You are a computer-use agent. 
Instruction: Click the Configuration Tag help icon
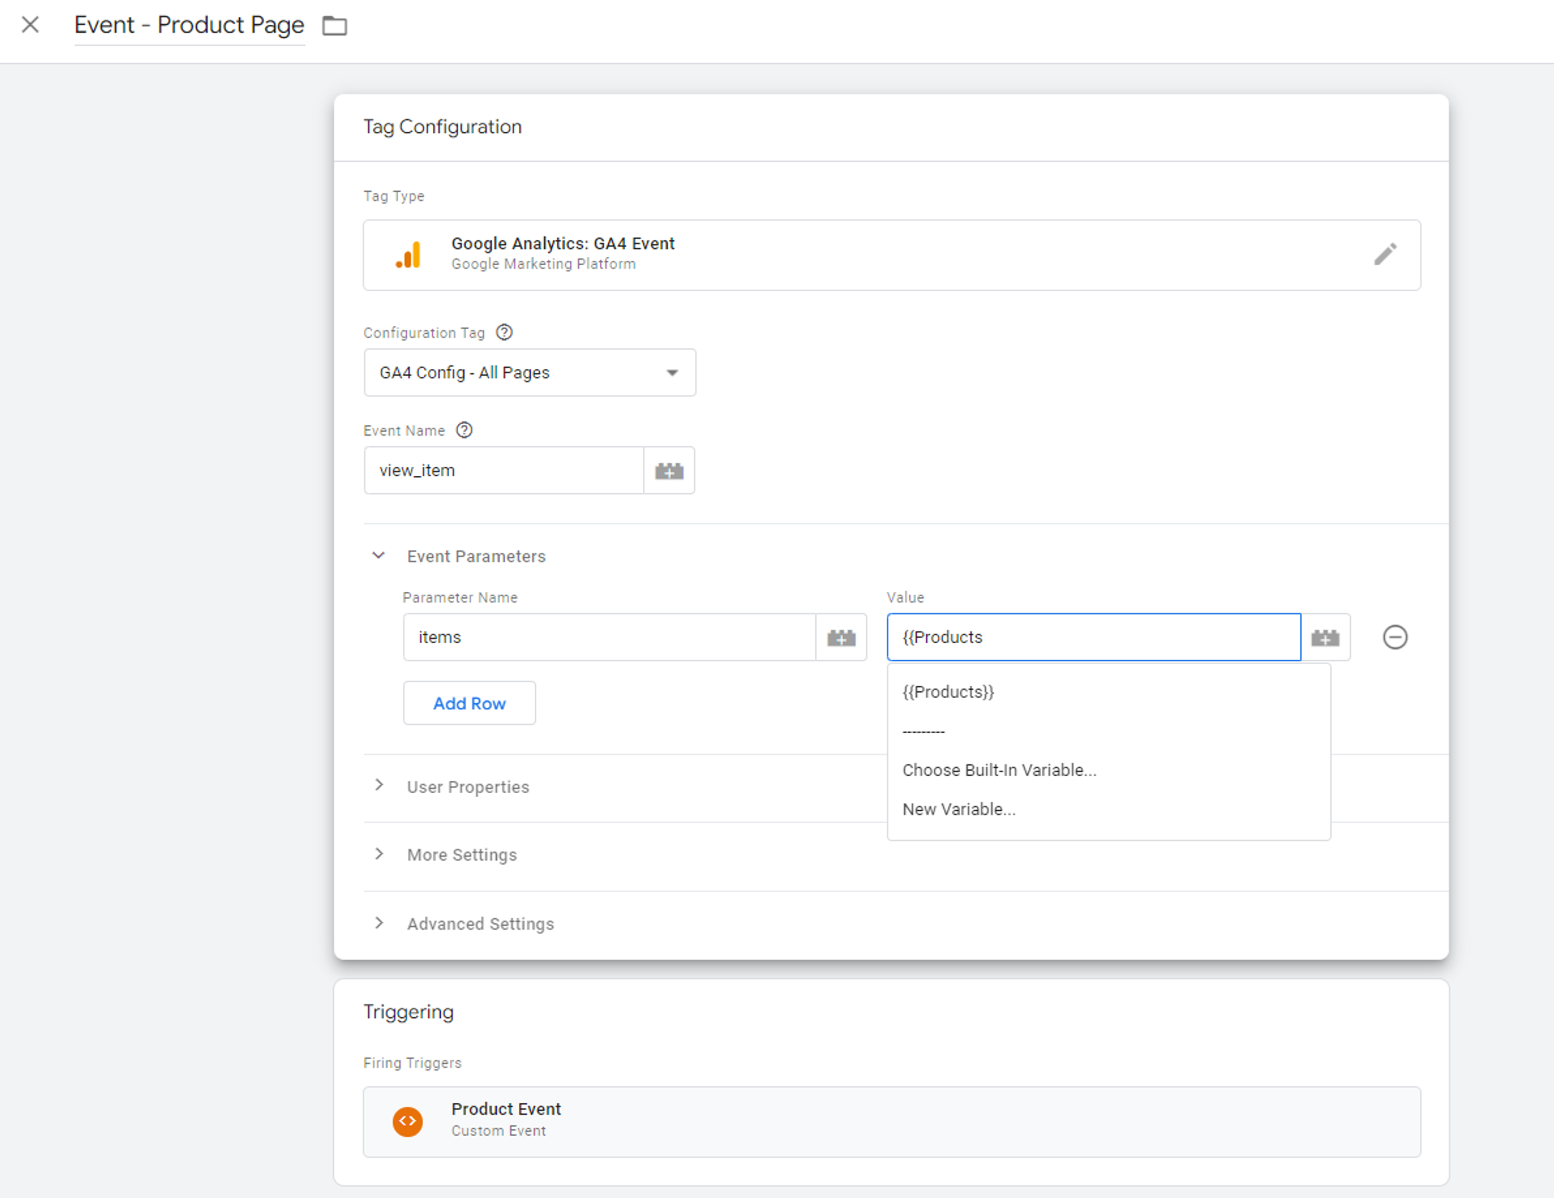coord(504,332)
